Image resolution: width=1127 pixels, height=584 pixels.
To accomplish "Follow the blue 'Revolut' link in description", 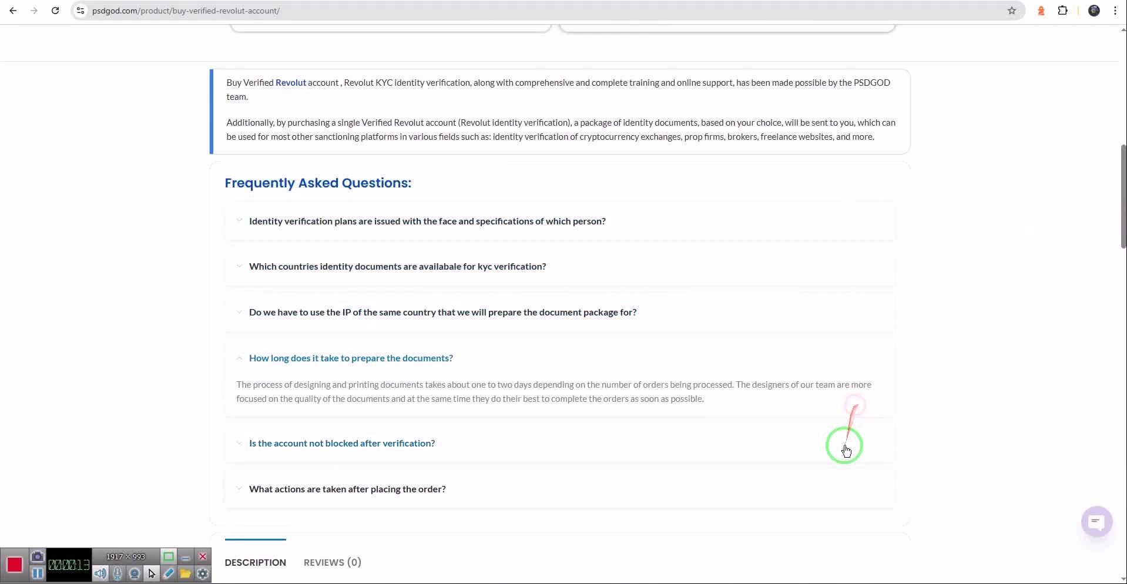I will pos(290,83).
